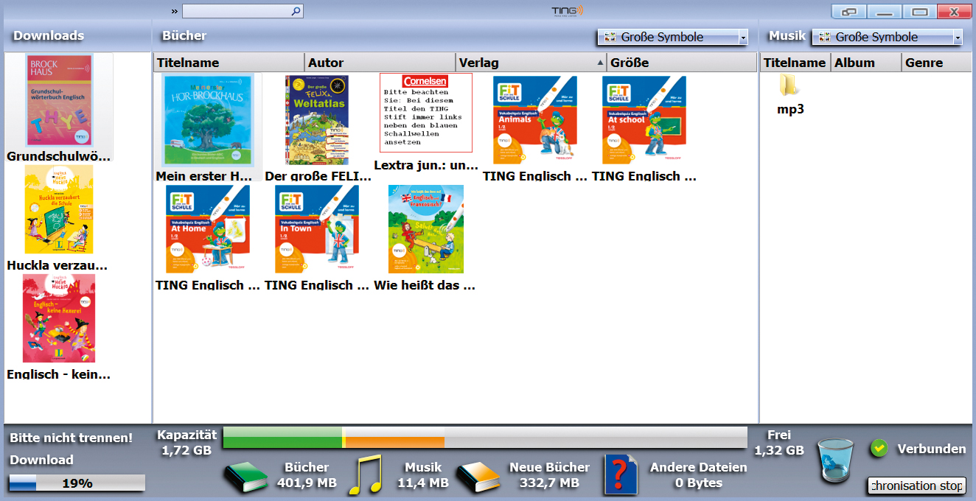
Task: Sort books by Titelname column
Action: click(229, 63)
